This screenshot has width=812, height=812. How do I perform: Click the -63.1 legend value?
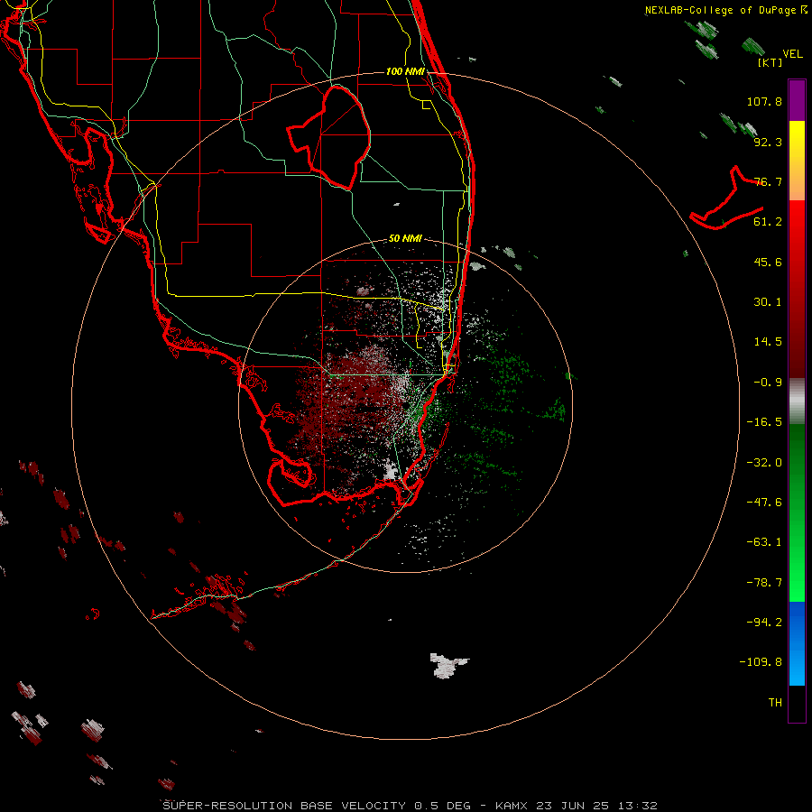click(x=764, y=542)
